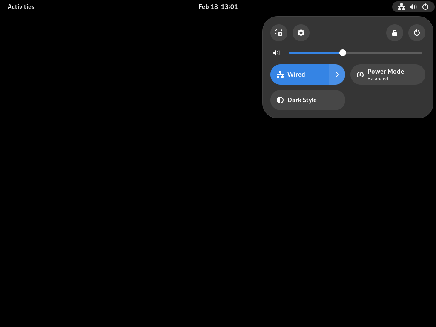The height and width of the screenshot is (327, 436).
Task: Click the gauge icon on Power Mode
Action: 360,75
